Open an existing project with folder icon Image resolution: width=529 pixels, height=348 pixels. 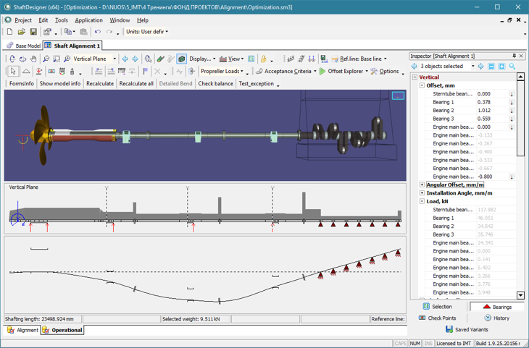pos(22,32)
